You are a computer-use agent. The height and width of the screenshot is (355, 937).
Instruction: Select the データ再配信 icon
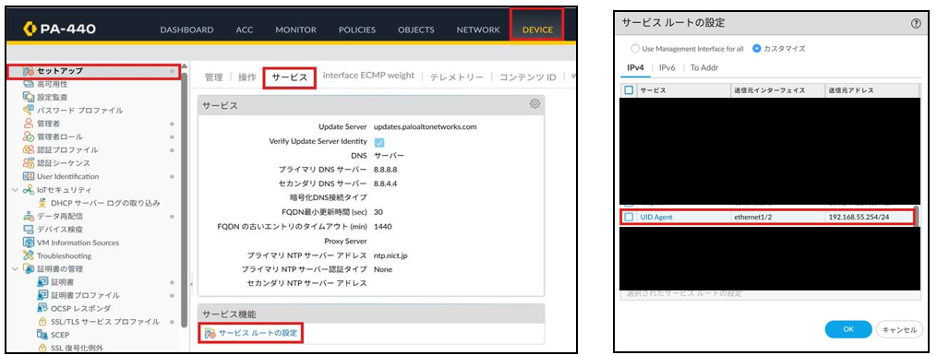click(x=28, y=216)
